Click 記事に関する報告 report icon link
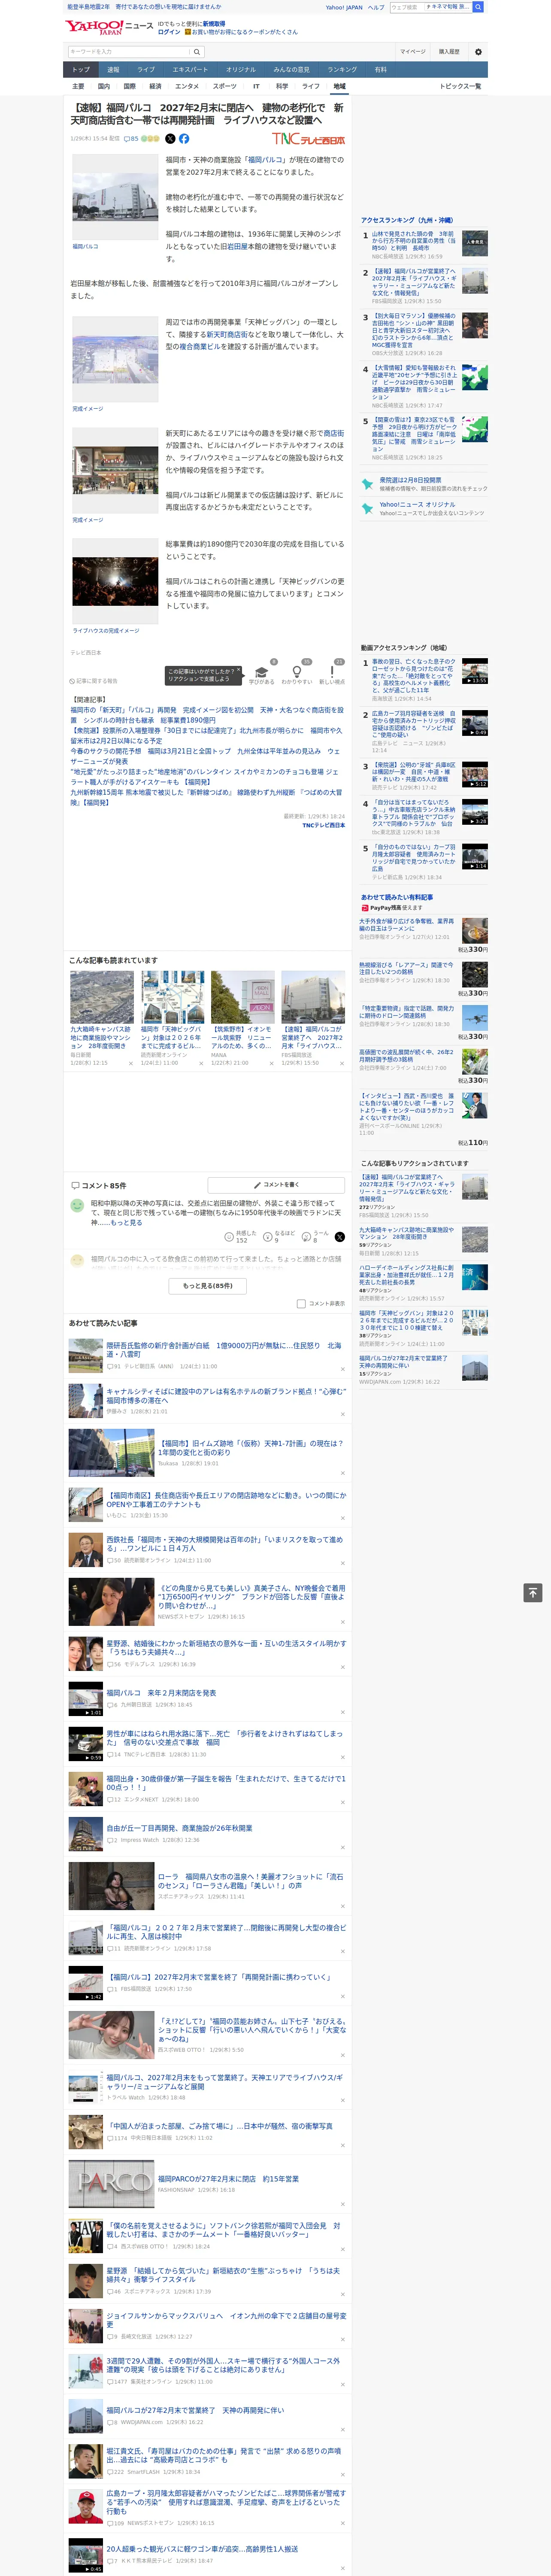The height and width of the screenshot is (2576, 551). (x=94, y=681)
